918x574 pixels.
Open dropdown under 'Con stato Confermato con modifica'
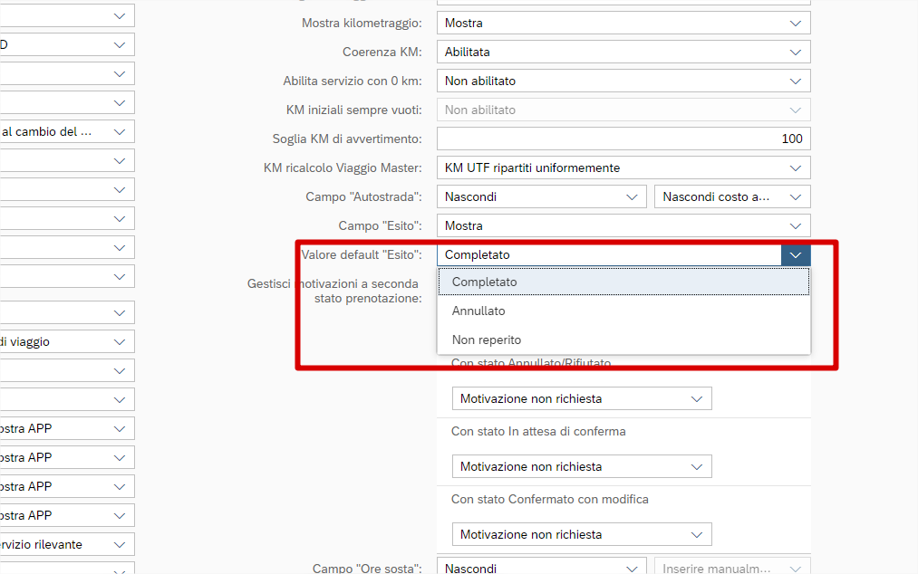pos(696,534)
